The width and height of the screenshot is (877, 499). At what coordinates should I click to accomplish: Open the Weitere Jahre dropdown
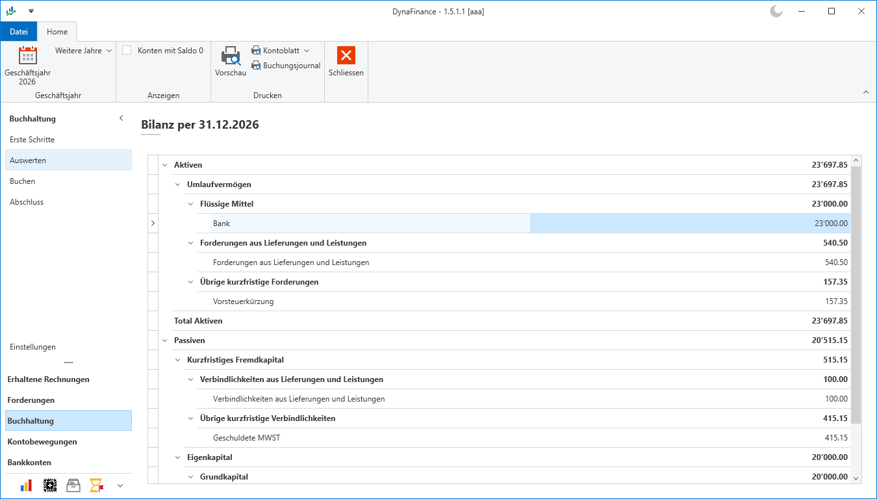tap(83, 50)
